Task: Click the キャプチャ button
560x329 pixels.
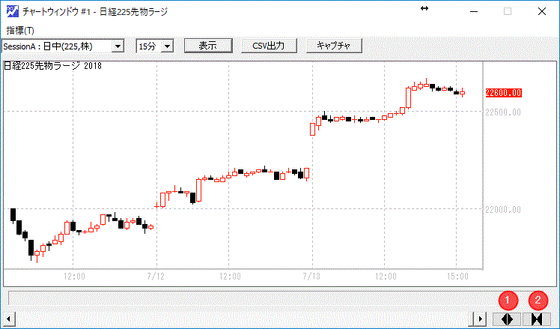Action: [x=334, y=46]
